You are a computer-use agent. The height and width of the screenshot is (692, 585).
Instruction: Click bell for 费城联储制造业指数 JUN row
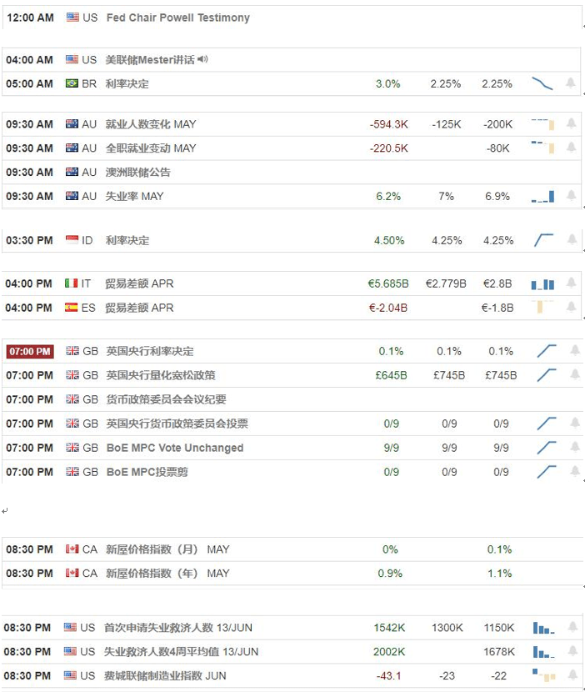pos(572,674)
